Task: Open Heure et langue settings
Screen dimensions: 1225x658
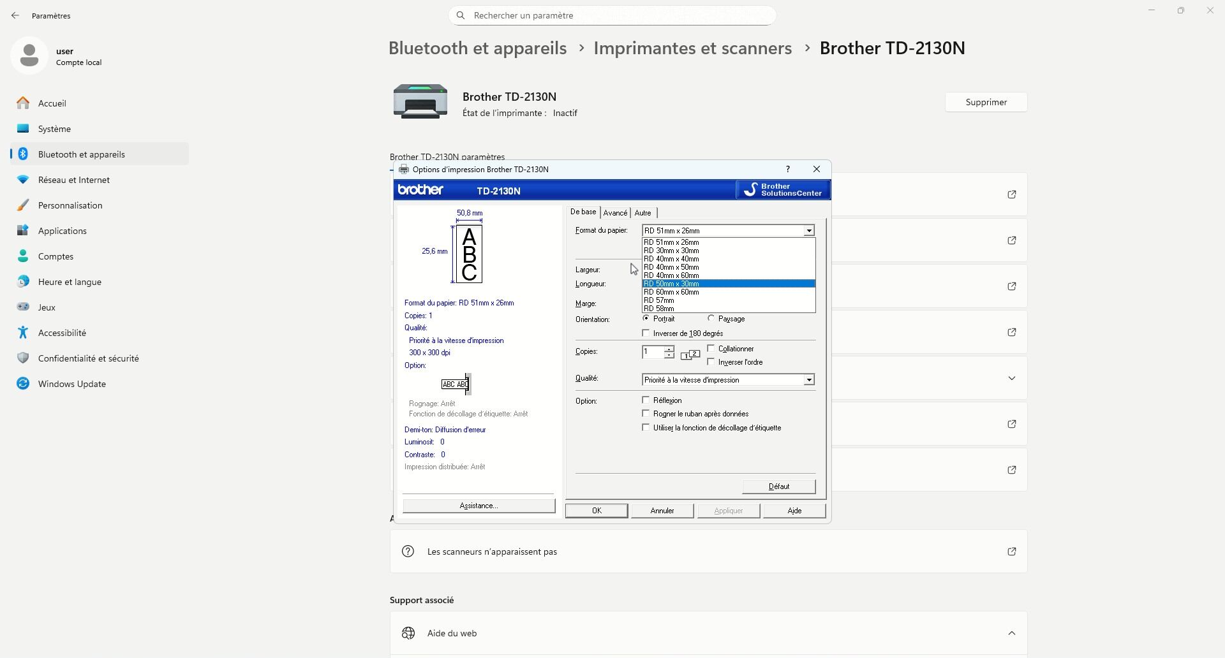Action: click(x=100, y=282)
